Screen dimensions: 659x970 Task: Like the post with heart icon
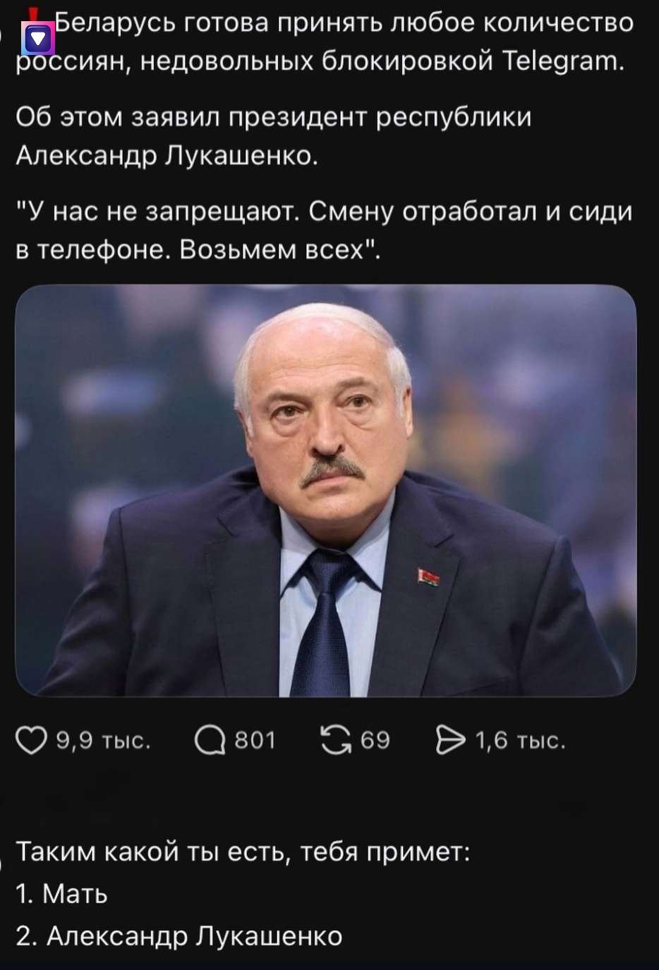[x=31, y=740]
